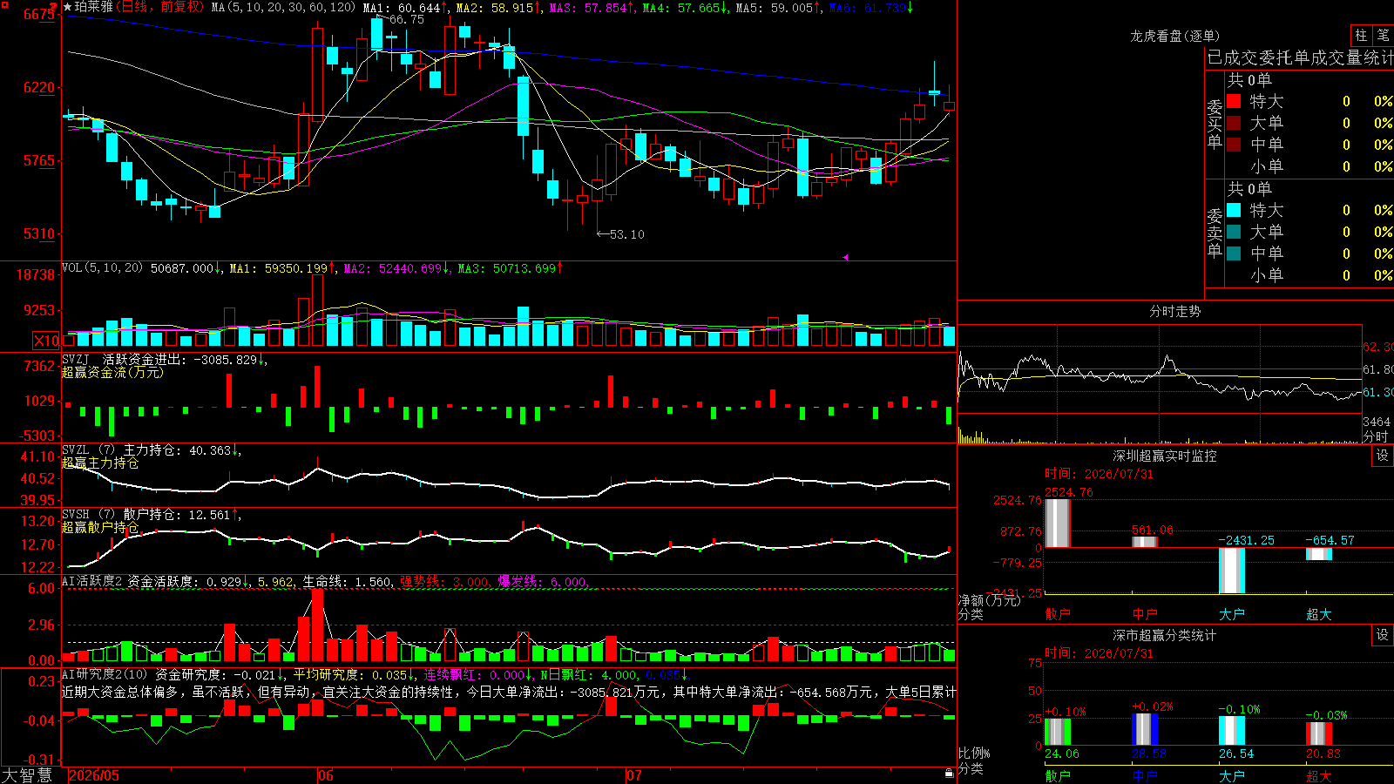
Task: Click the 深市超赢分类统计 panel title
Action: (1165, 635)
